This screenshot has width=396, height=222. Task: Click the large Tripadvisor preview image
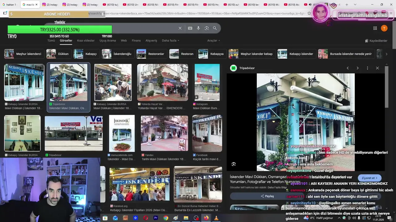[x=306, y=122]
